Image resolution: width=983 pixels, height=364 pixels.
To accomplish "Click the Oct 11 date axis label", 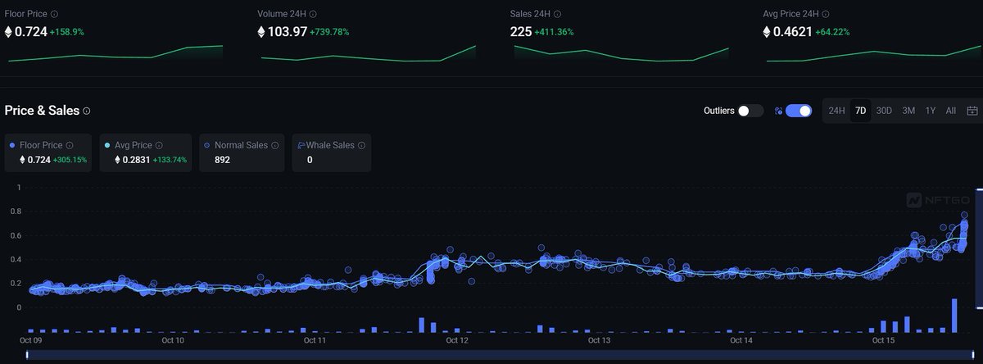I will click(x=315, y=339).
